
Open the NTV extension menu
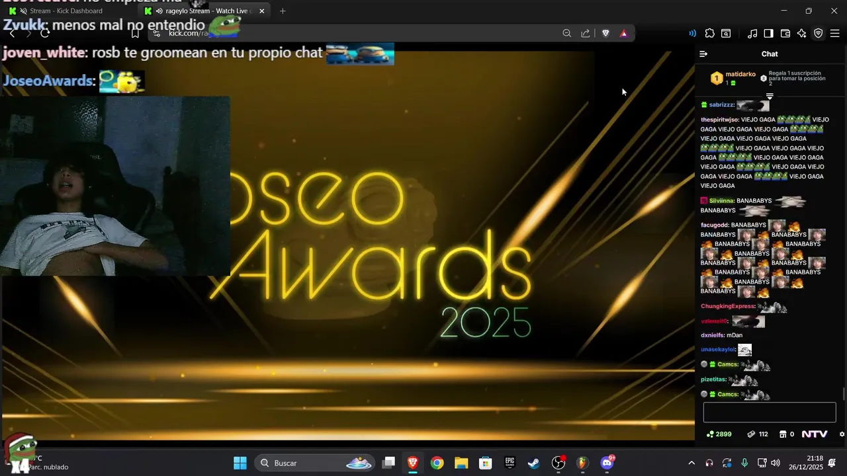(x=815, y=434)
